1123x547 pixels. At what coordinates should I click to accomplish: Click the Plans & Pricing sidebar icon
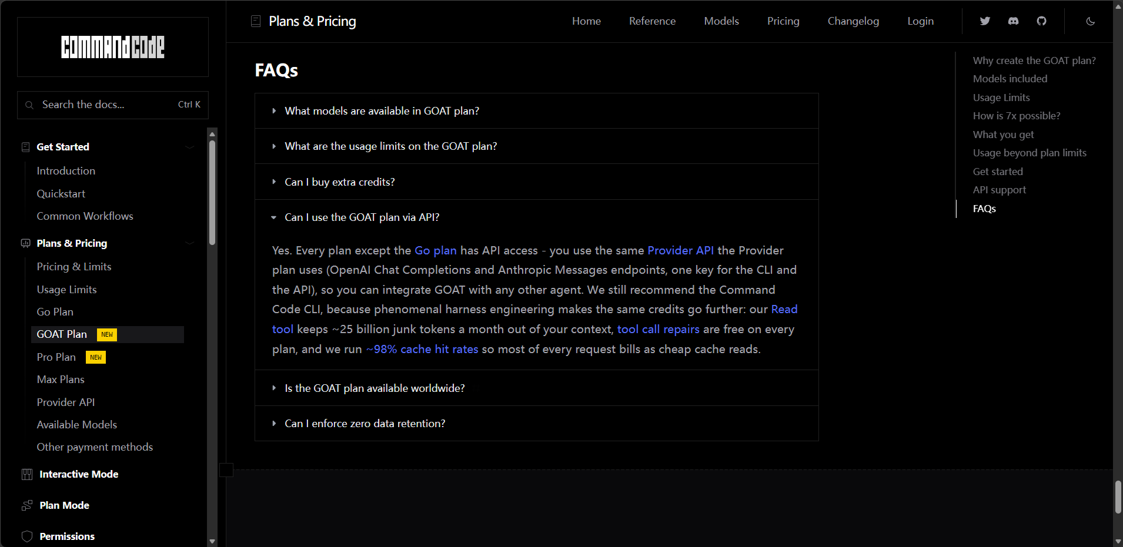tap(25, 243)
